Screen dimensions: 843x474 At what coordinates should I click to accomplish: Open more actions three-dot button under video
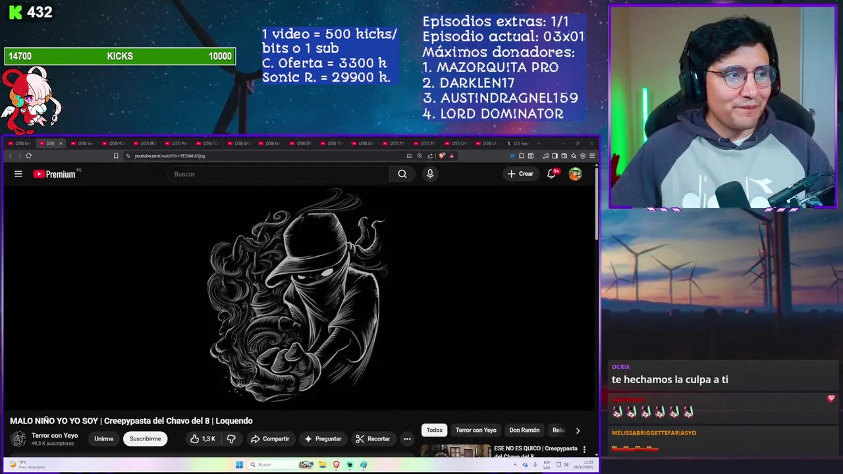pos(407,438)
